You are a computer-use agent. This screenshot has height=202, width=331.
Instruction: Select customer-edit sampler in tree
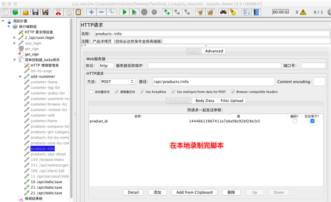[x=43, y=115]
